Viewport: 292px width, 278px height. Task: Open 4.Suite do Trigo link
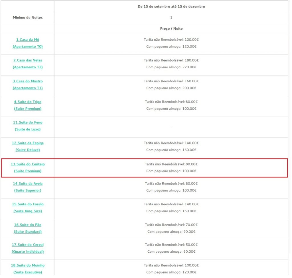coord(28,102)
